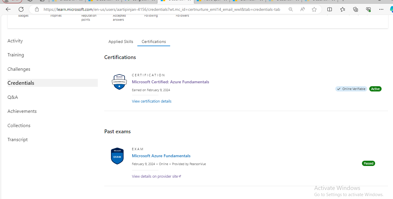Viewport: 393px width, 199px height.
Task: Click the Microsoft EXAM shield badge
Action: 117,156
